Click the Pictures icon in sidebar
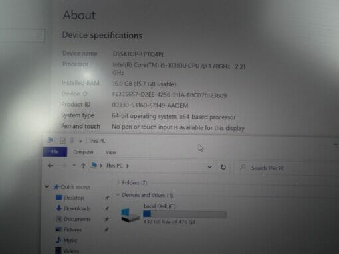 58,229
